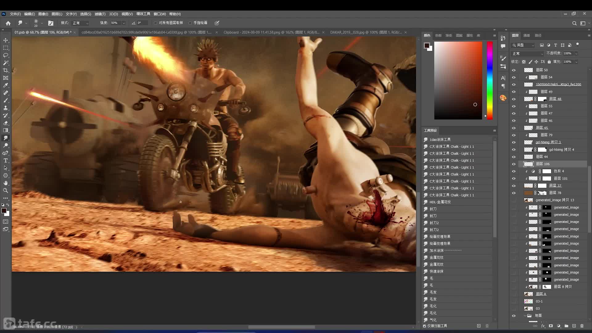Open the 滤镜(T) menu

coord(100,14)
